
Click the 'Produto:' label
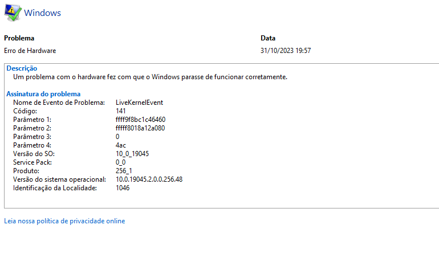click(x=26, y=171)
